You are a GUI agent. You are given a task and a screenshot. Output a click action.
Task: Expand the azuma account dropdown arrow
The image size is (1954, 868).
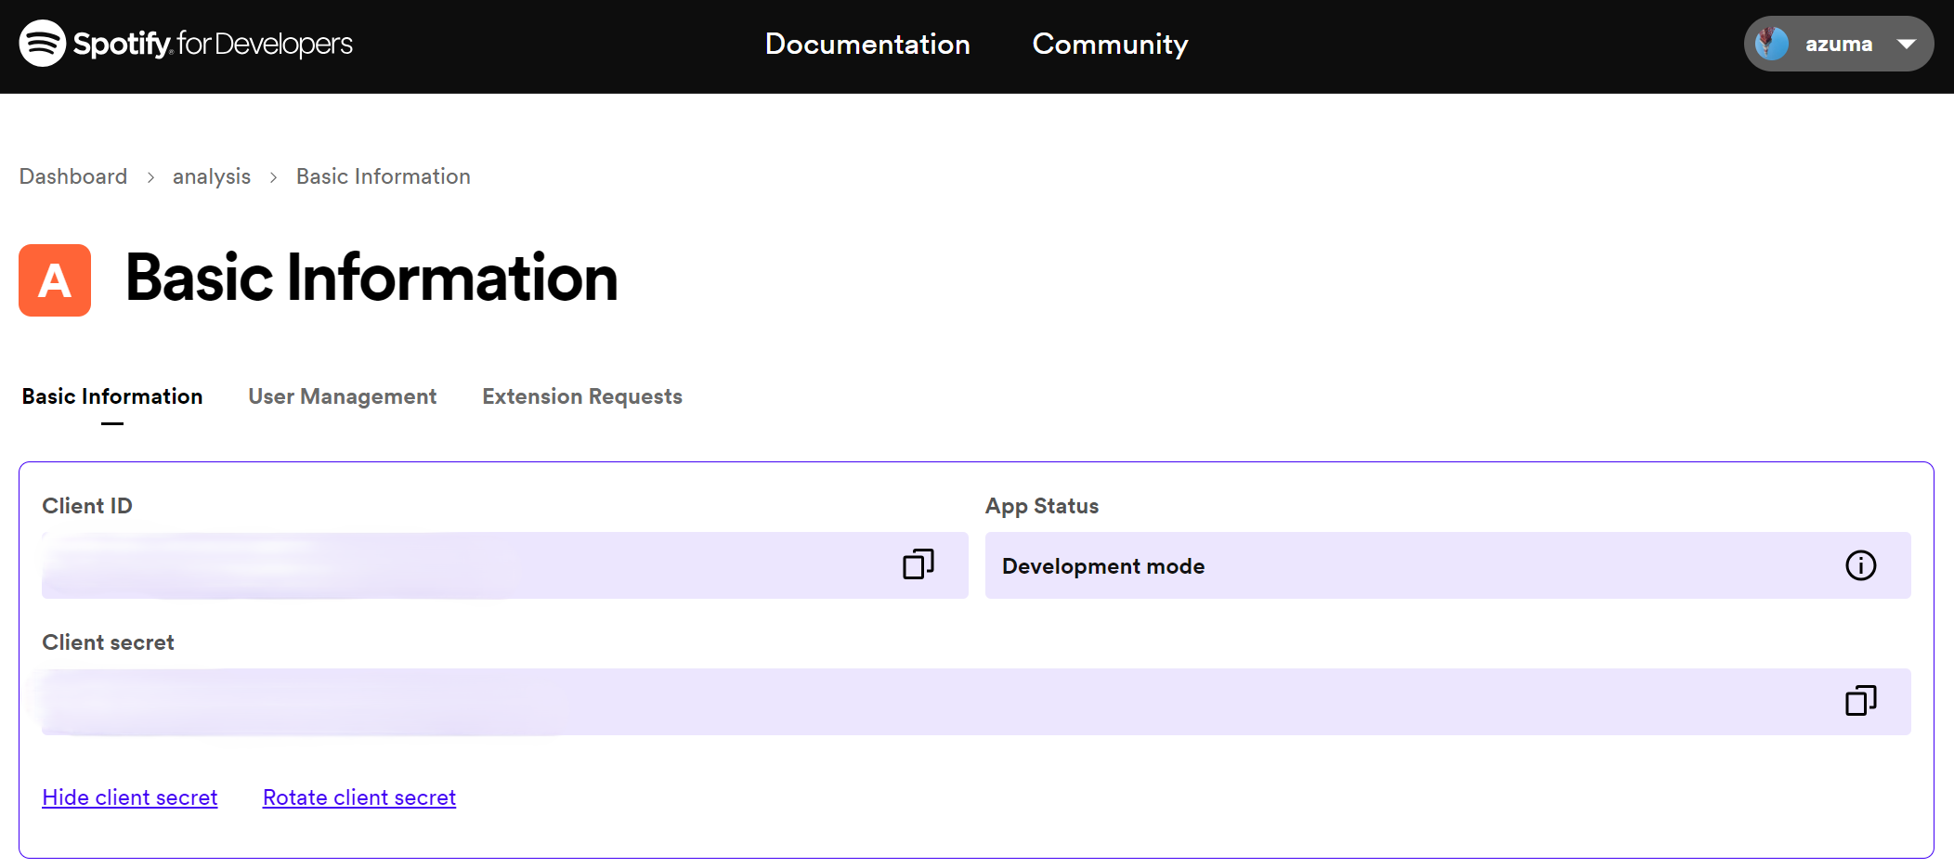tap(1907, 44)
